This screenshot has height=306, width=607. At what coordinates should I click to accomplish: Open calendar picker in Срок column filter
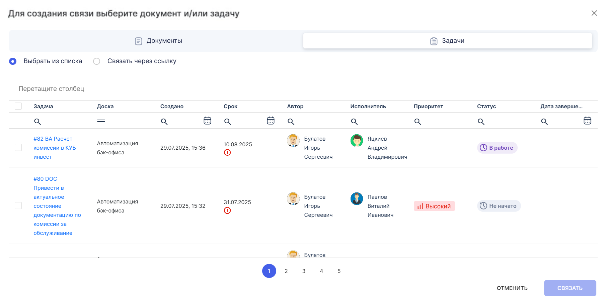271,121
